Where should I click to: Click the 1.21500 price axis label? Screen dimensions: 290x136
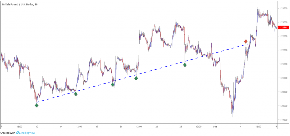click(283, 64)
